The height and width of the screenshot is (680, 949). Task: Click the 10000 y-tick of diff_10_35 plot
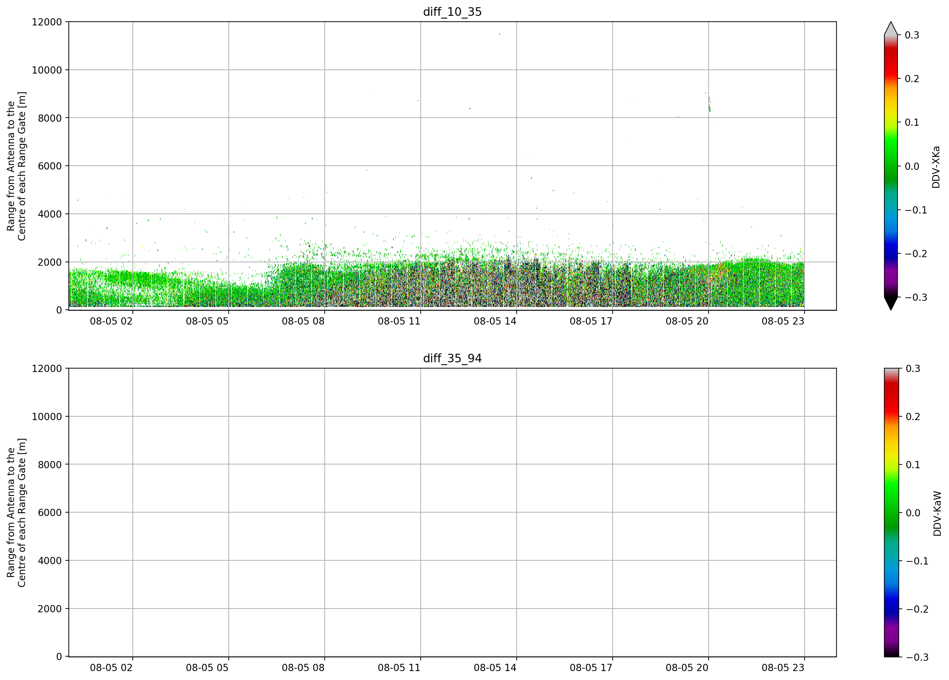point(47,70)
